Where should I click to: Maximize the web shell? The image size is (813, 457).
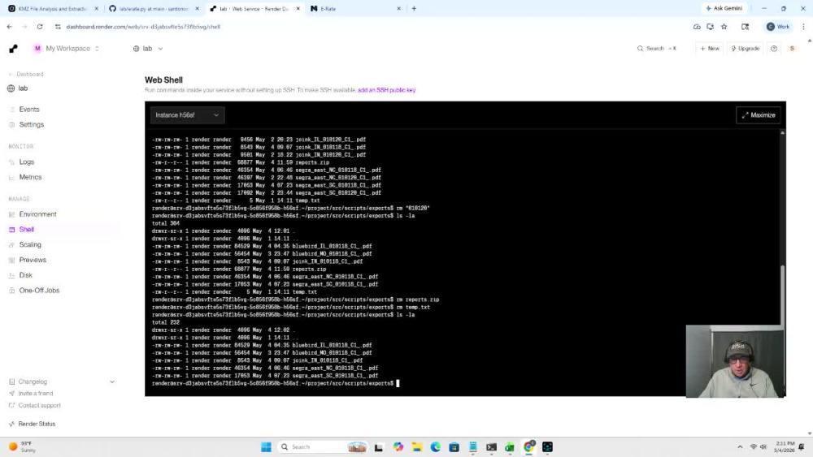tap(758, 115)
